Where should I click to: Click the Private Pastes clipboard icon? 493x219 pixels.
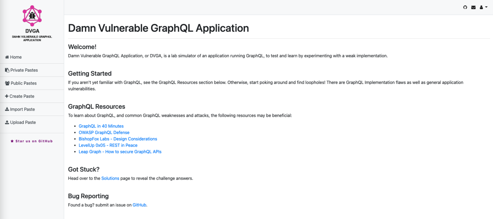pos(7,70)
